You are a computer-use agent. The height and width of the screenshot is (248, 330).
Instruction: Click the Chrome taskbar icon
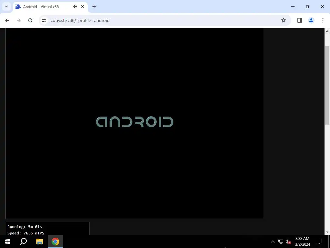point(55,242)
